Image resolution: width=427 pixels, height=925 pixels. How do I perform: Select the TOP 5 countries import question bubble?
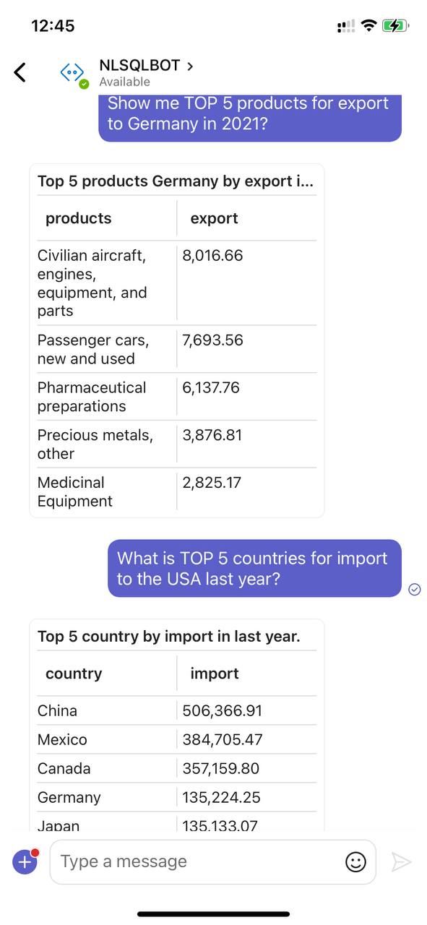click(x=254, y=568)
